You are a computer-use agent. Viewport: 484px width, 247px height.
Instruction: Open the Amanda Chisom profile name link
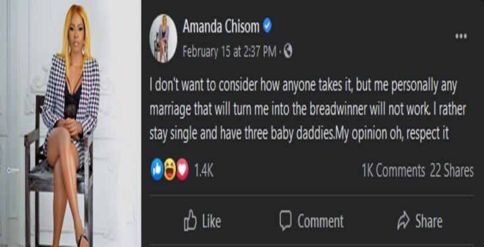(221, 27)
